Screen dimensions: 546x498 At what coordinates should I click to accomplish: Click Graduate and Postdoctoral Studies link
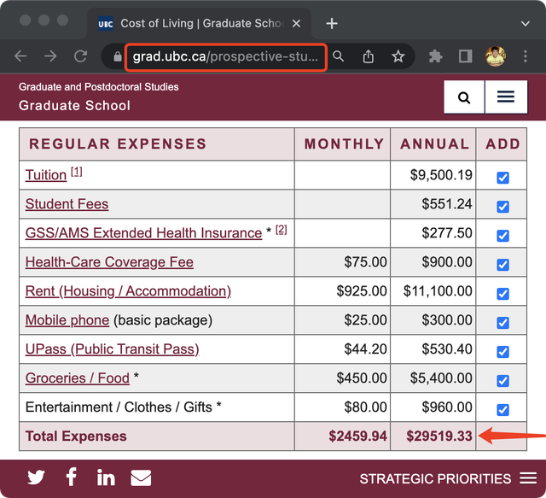[99, 87]
